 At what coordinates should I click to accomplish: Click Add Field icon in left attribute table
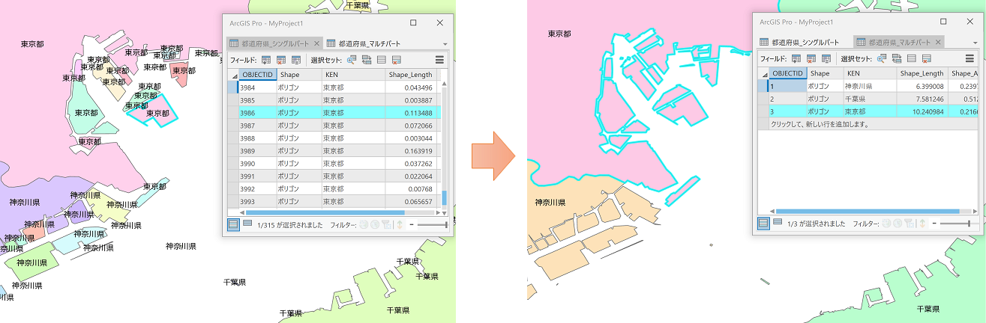[x=267, y=59]
